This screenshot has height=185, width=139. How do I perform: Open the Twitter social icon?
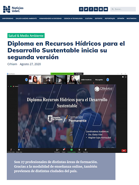(86, 9)
